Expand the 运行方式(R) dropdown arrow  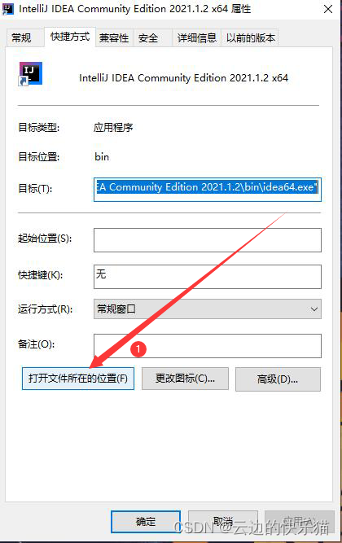click(314, 309)
